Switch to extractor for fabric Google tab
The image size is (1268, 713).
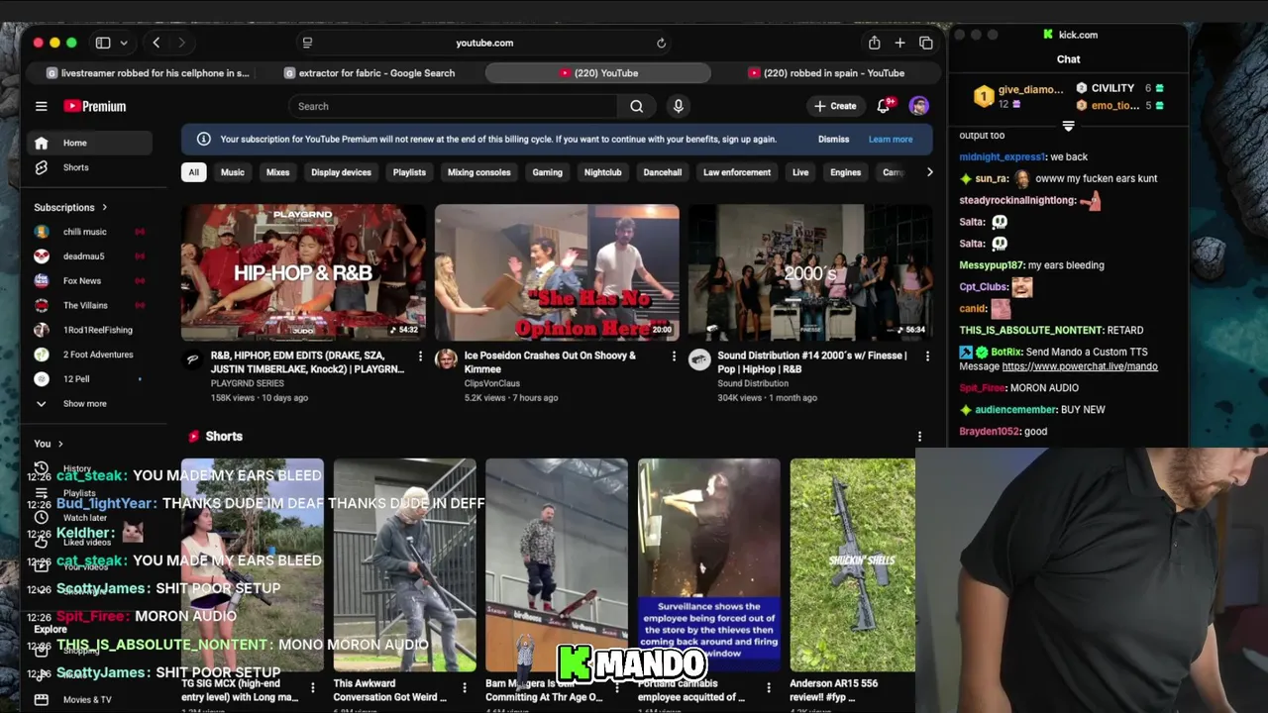click(370, 73)
